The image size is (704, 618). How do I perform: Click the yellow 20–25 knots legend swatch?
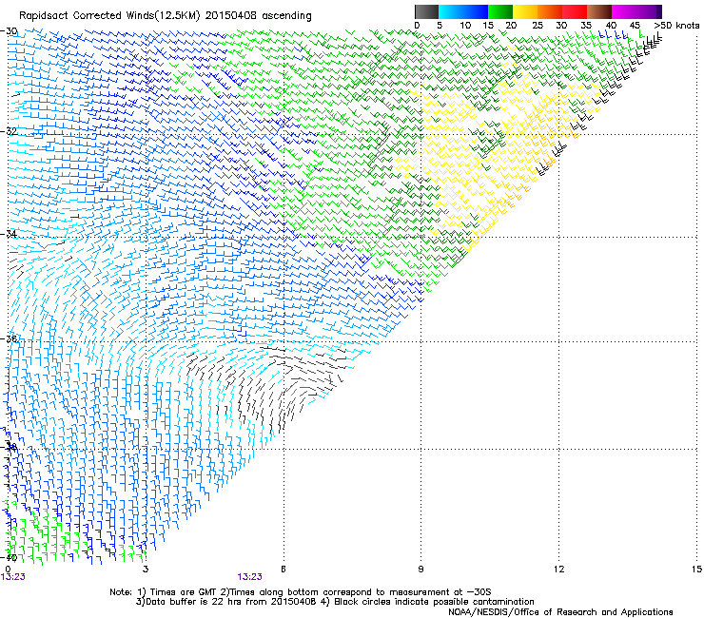525,11
